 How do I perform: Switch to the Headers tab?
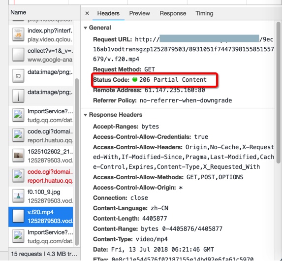108,13
